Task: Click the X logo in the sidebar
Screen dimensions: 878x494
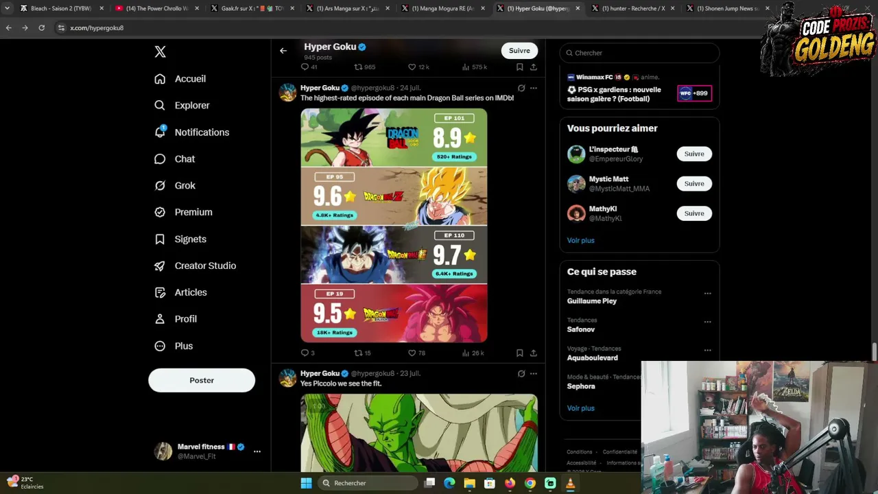Action: 160,51
